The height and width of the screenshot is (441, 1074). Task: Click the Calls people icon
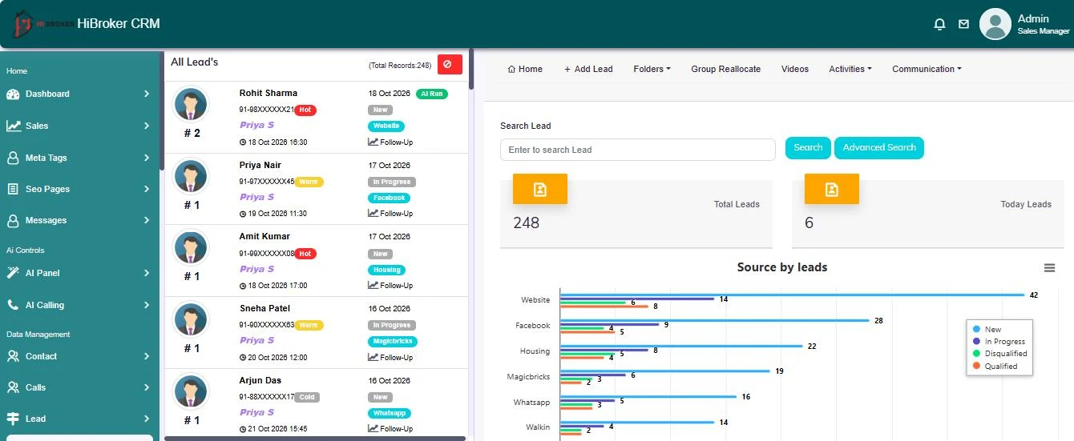coord(13,387)
